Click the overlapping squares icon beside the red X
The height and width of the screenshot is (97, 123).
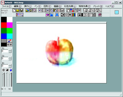point(62,11)
